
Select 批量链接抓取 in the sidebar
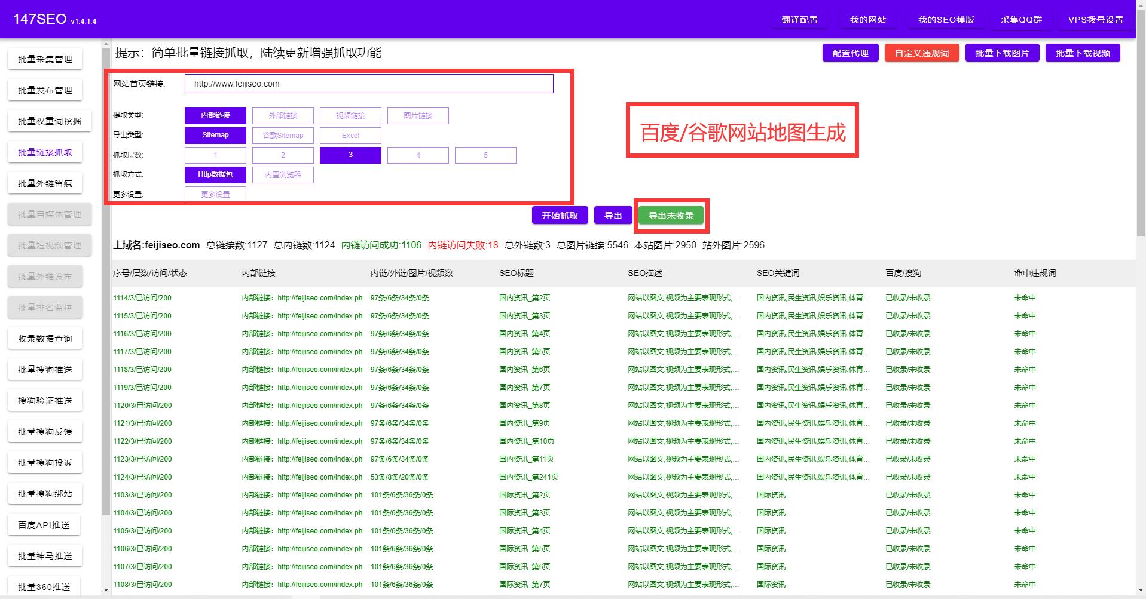pos(45,152)
